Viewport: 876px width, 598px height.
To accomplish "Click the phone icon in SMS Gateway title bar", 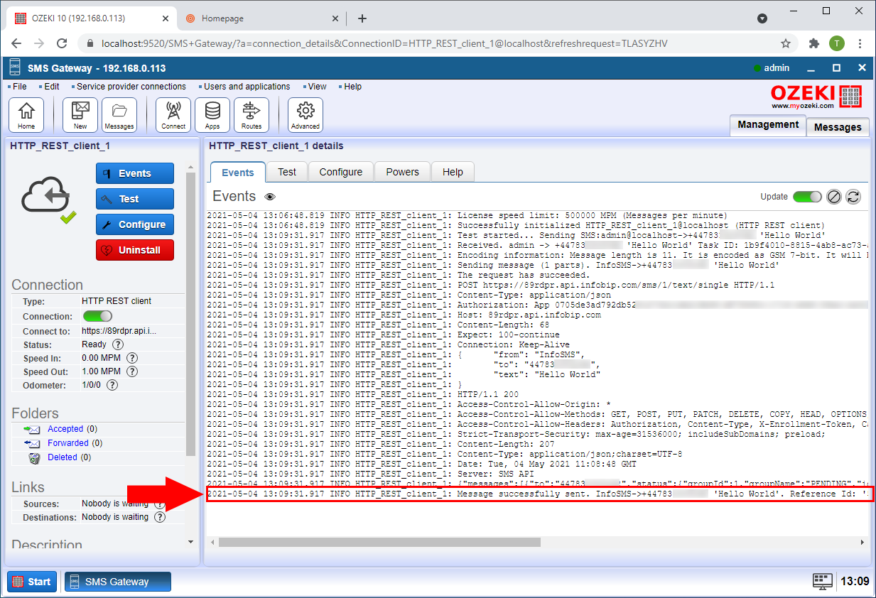I will point(16,68).
